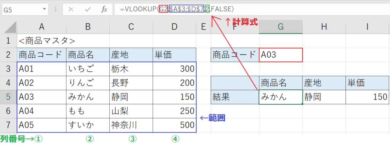Image resolution: width=390 pixels, height=145 pixels.
Task: Click the Enter checkmark formula button
Action: point(88,9)
